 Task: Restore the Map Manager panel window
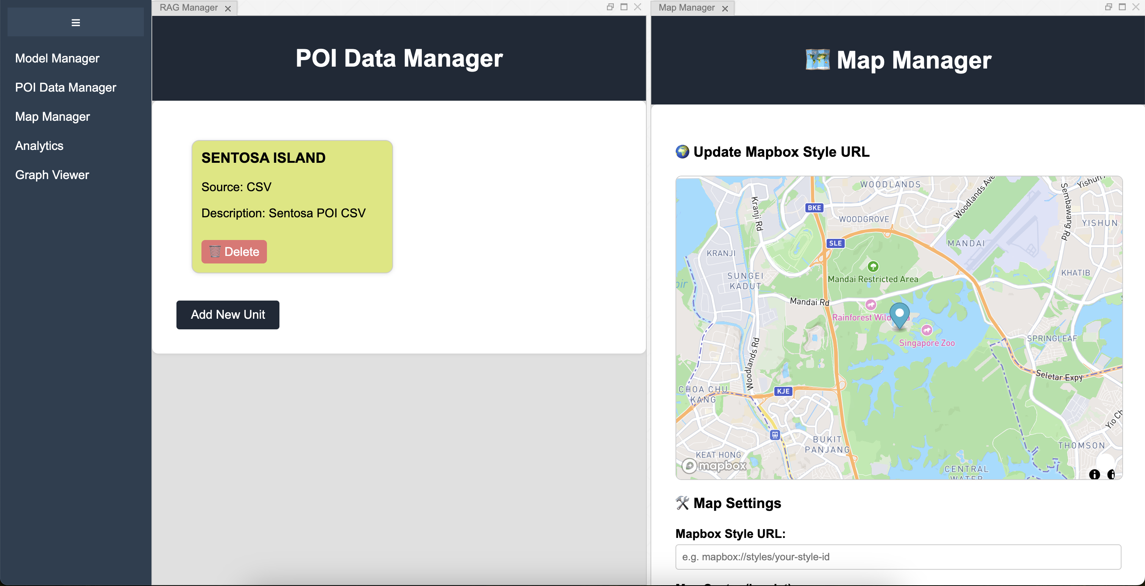[x=1109, y=7]
